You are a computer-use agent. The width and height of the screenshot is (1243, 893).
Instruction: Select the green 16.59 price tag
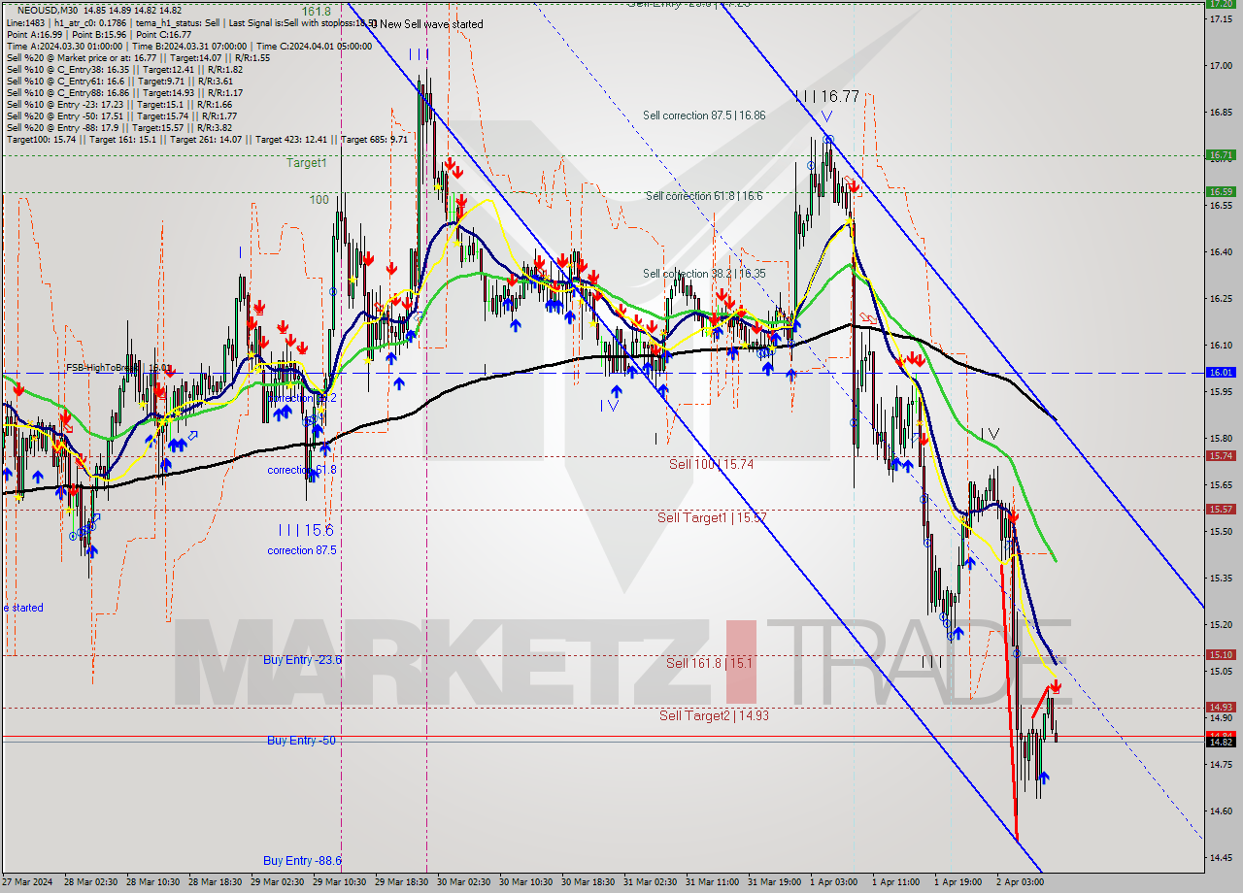(x=1220, y=192)
